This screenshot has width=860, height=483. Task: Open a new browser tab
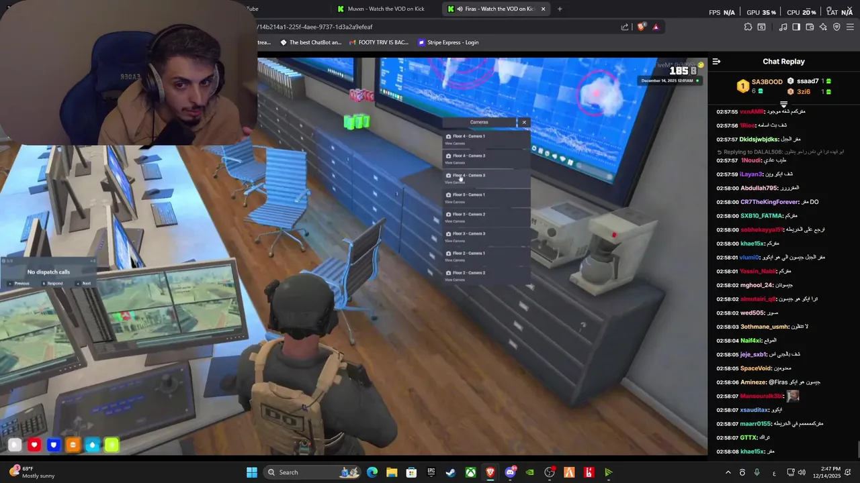[560, 9]
